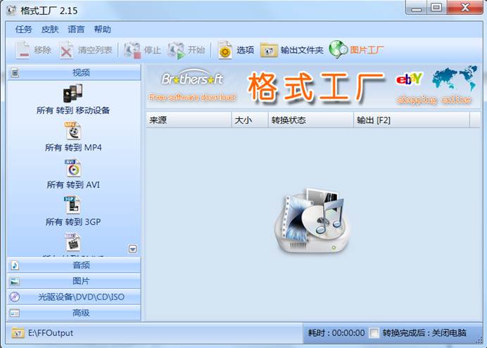Open the 任务 menu
Screen dimensions: 487x348
pyautogui.click(x=24, y=30)
